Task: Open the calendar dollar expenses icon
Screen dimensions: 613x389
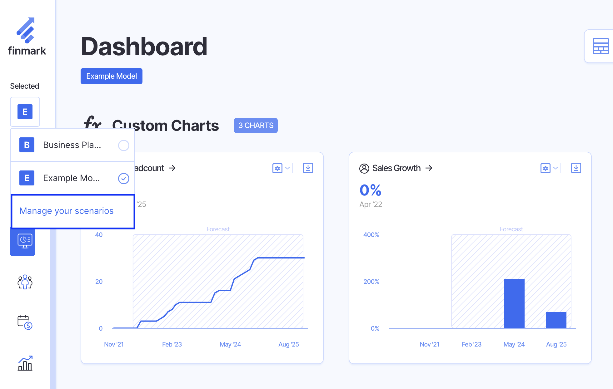Action: (25, 322)
